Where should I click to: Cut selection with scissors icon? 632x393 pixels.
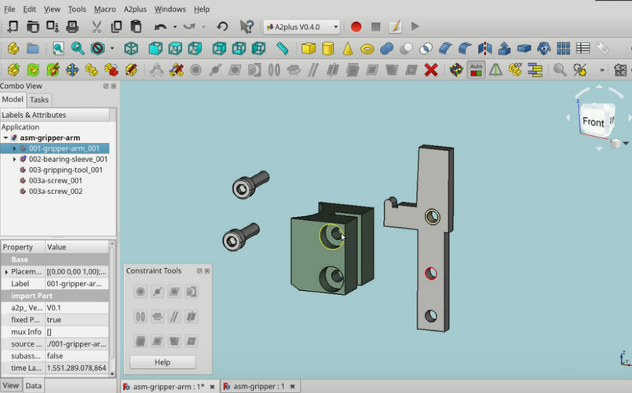click(97, 27)
